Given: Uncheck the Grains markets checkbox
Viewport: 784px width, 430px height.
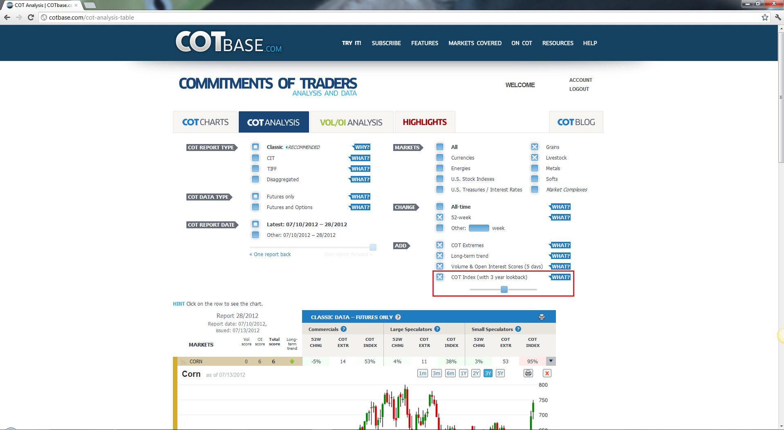Looking at the screenshot, I should tap(535, 147).
